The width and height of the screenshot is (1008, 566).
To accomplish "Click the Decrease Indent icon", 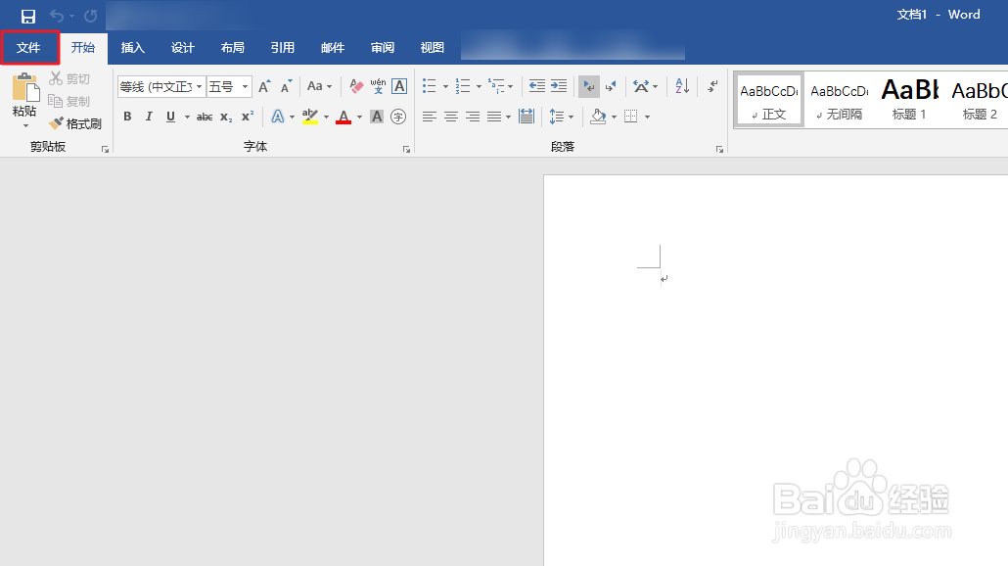I will 537,86.
